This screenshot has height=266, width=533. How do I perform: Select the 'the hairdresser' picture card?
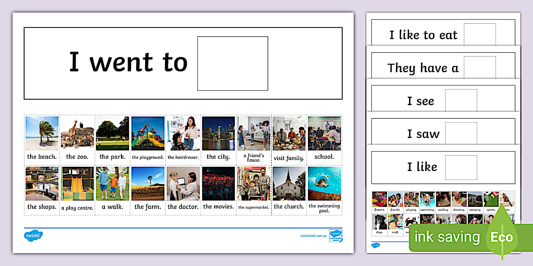pos(183,139)
